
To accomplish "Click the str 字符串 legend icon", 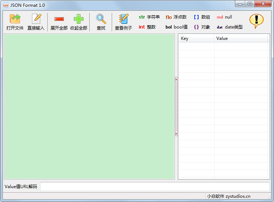I will (142, 17).
